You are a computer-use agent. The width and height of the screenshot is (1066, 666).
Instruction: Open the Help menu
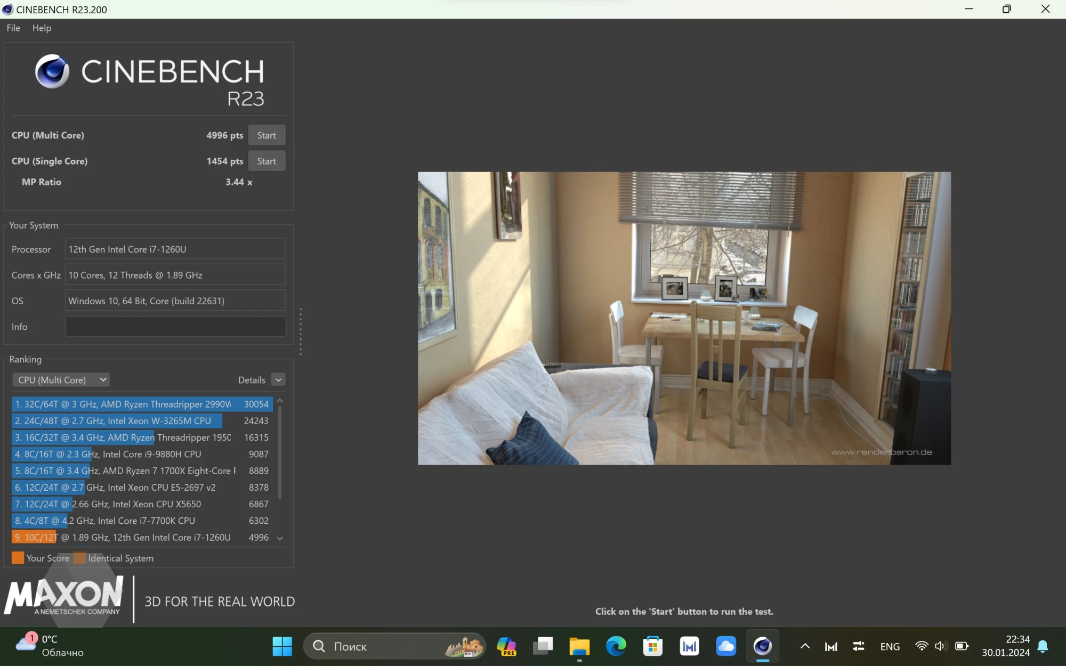[42, 28]
